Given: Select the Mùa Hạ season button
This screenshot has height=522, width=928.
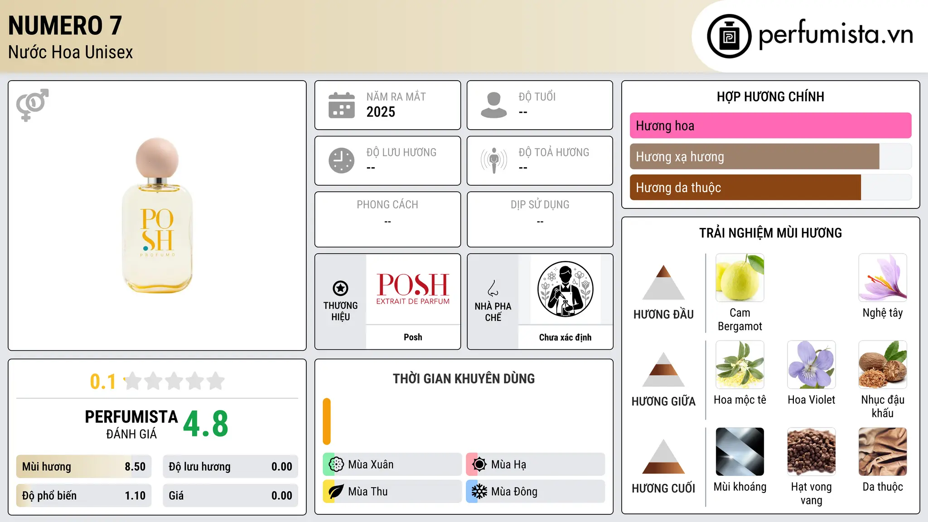Looking at the screenshot, I should 535,464.
